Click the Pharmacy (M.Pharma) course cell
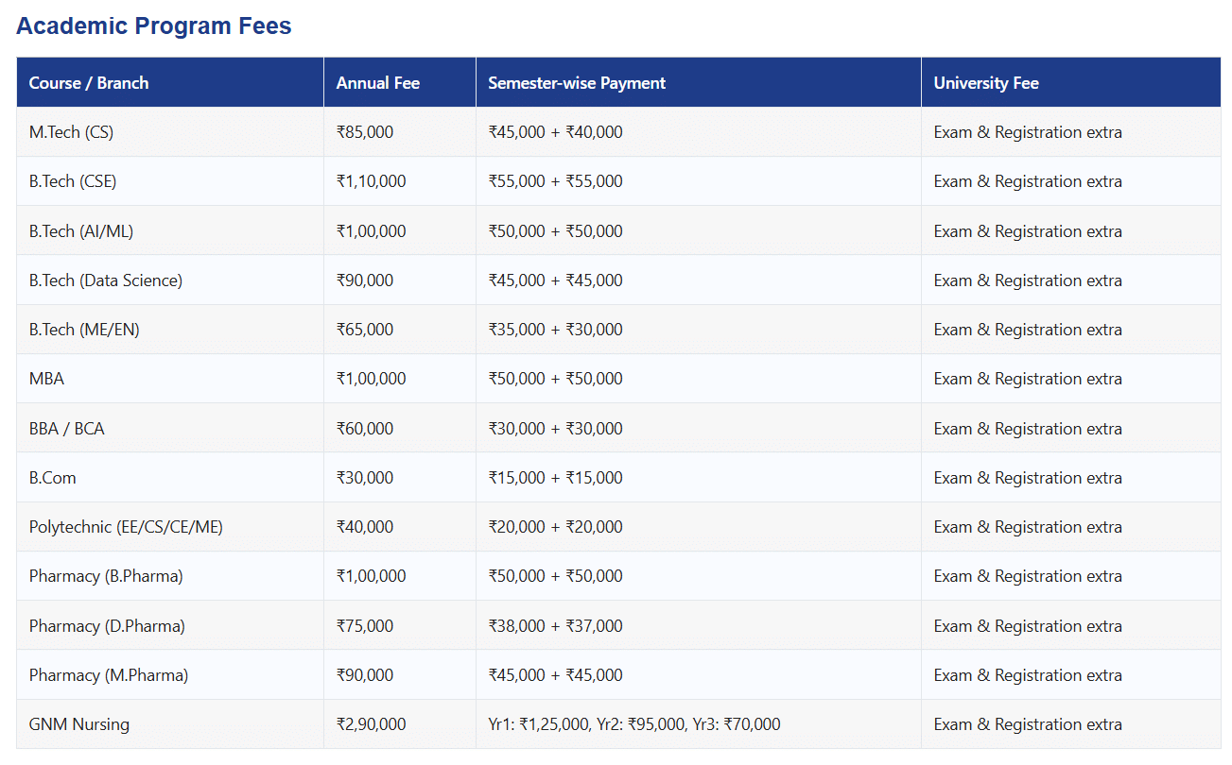The width and height of the screenshot is (1232, 765). [108, 675]
